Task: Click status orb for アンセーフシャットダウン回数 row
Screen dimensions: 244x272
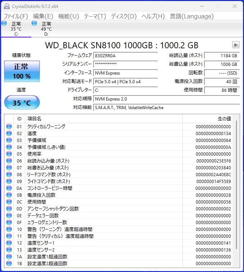Action: 9,209
